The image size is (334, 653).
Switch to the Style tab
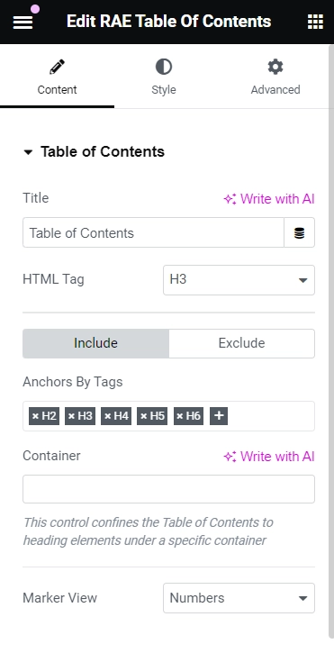point(164,77)
